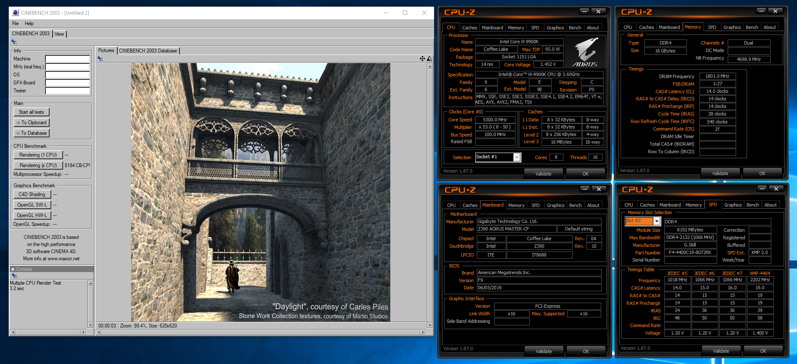
Task: Click the To Database button
Action: pyautogui.click(x=32, y=133)
